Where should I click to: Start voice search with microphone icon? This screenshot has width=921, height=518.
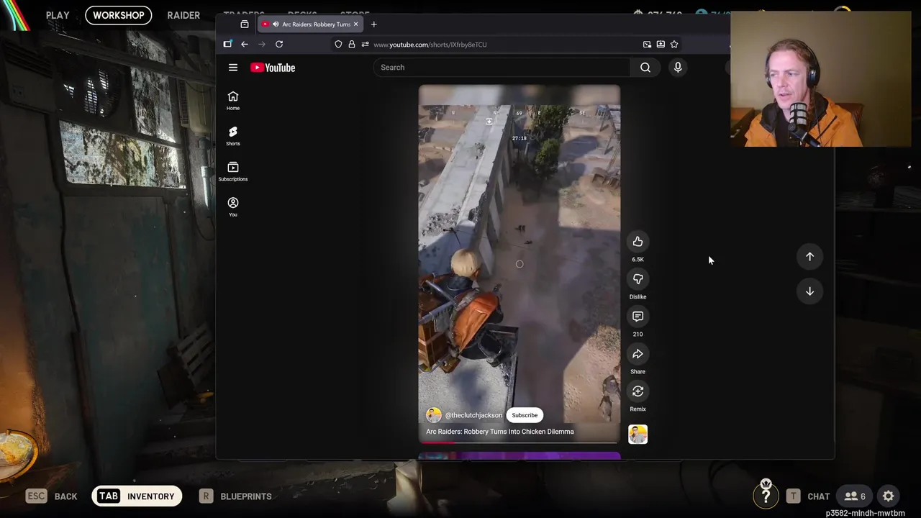pos(678,68)
